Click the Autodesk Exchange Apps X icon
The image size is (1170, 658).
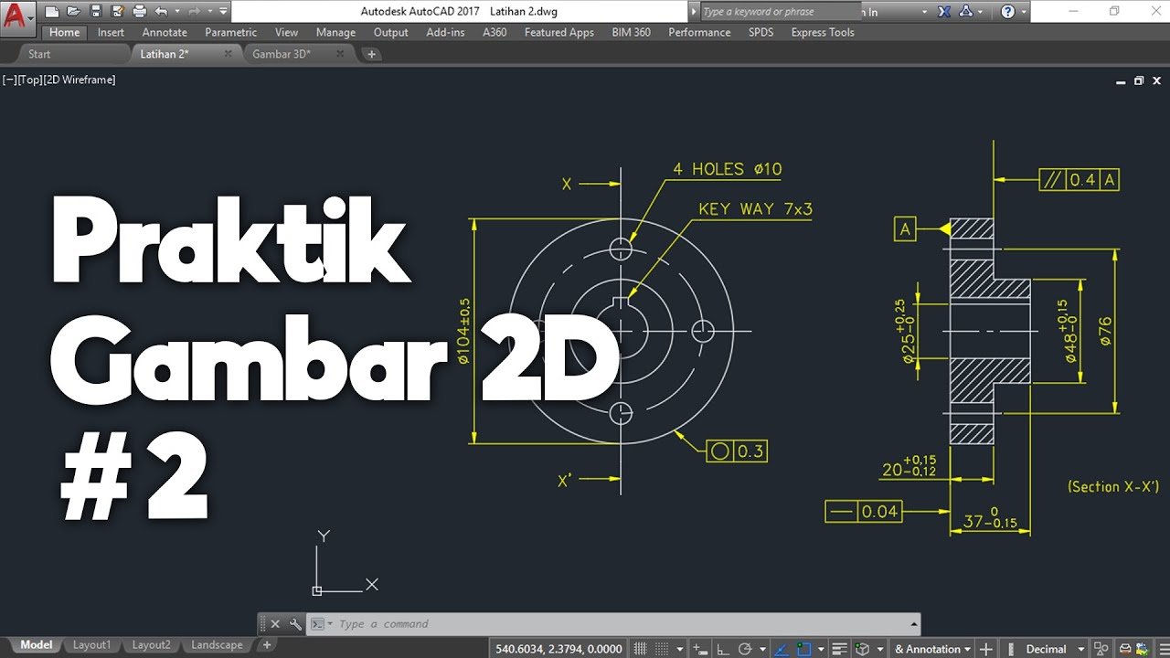[x=944, y=12]
